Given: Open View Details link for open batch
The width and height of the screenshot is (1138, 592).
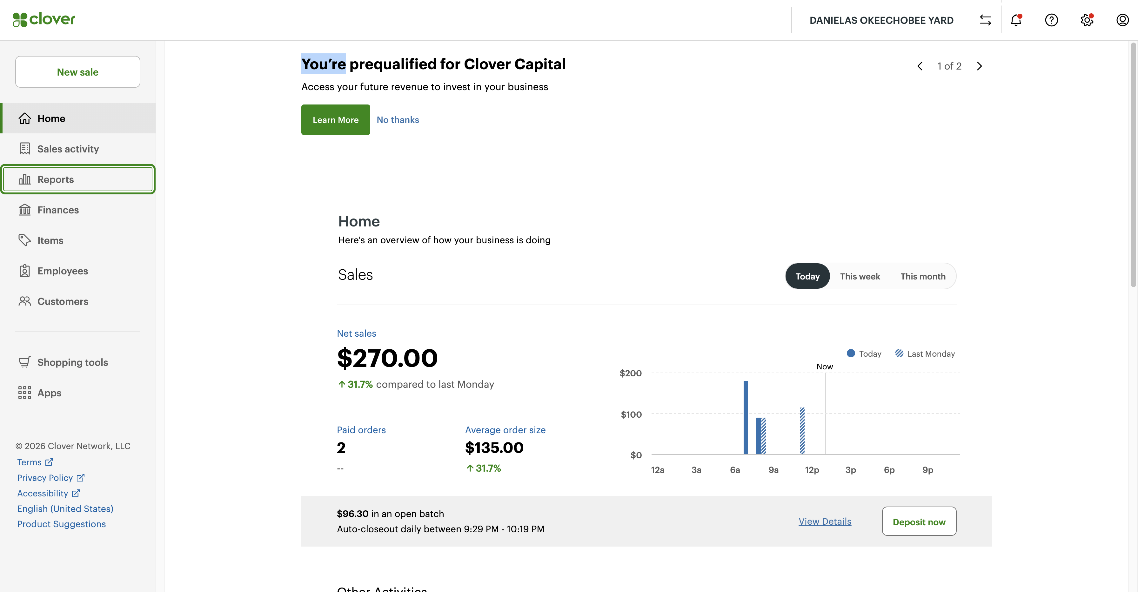Looking at the screenshot, I should (825, 521).
